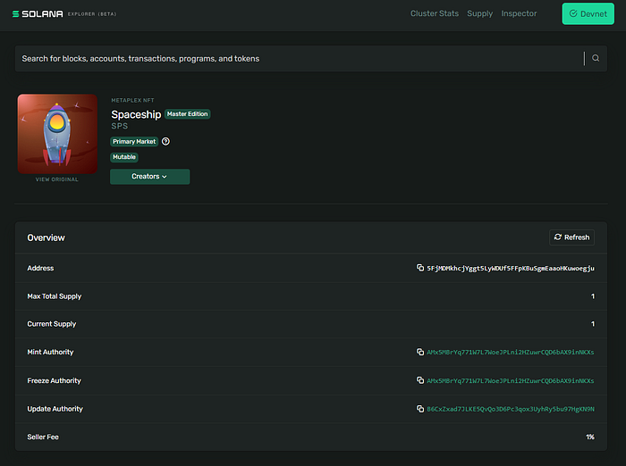Viewport: 626px width, 466px height.
Task: Expand the Creators dropdown
Action: 149,177
